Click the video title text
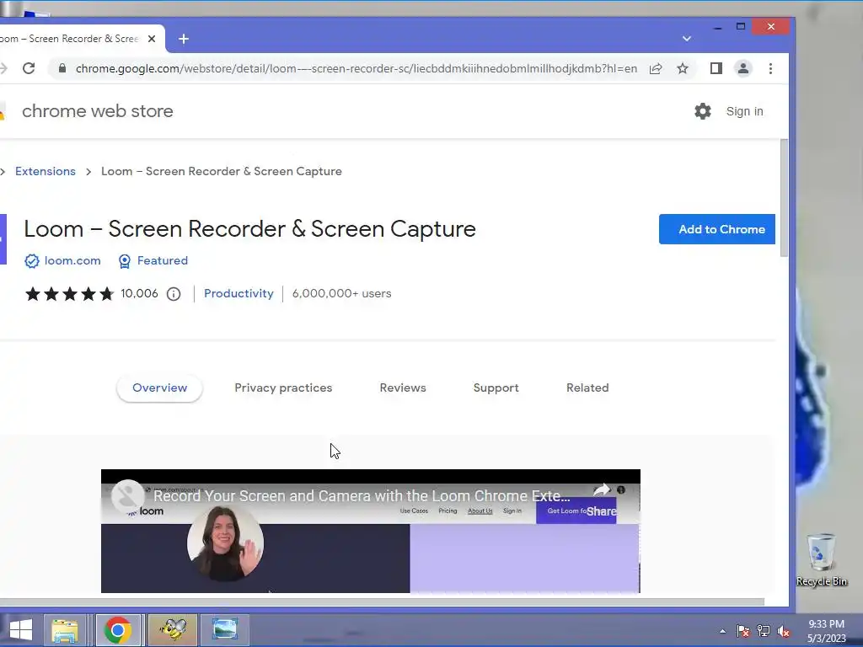 tap(362, 495)
